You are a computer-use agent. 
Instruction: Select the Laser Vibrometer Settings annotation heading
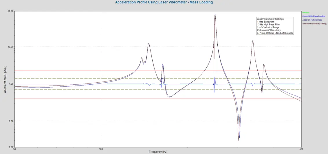tap(270, 19)
